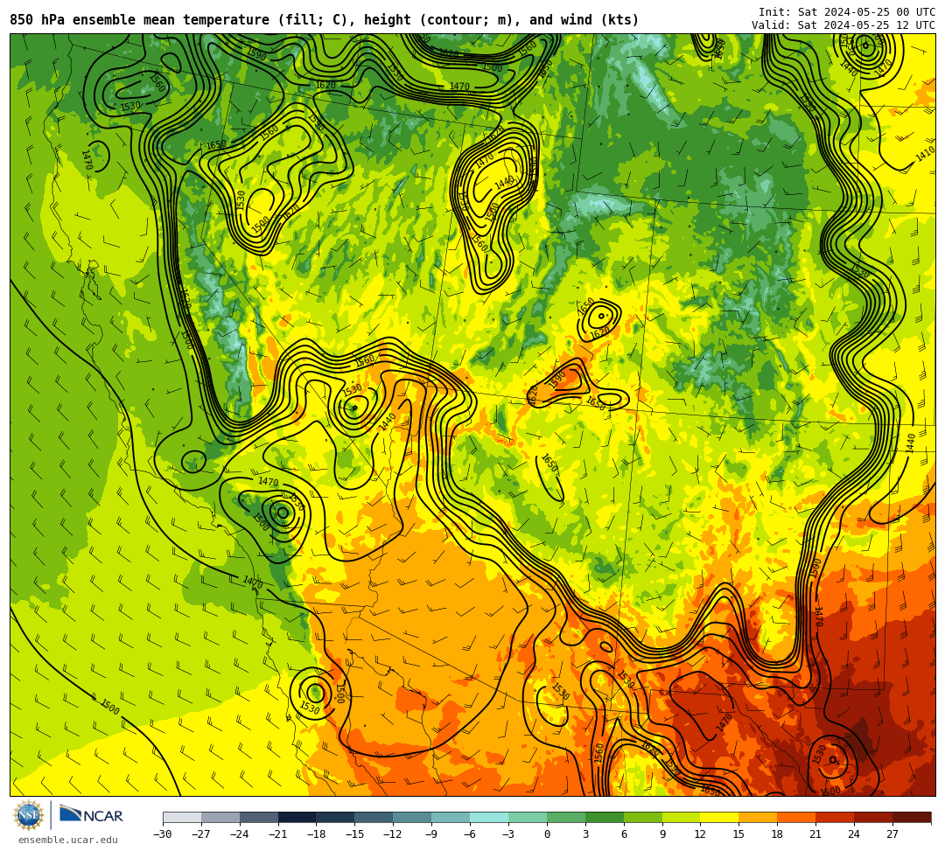Pick the 21 to 24 red-orange swatch
Screen dimensions: 945x851
(836, 817)
